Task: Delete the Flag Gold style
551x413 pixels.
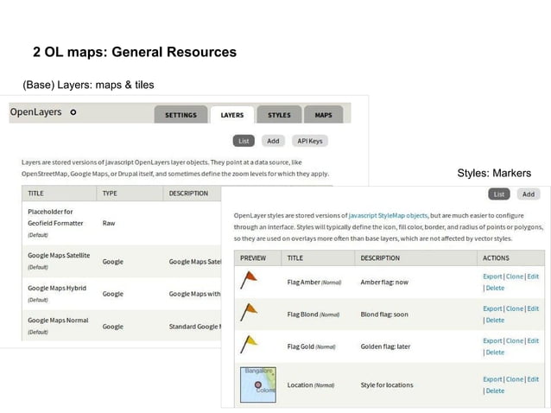Action: [x=495, y=353]
